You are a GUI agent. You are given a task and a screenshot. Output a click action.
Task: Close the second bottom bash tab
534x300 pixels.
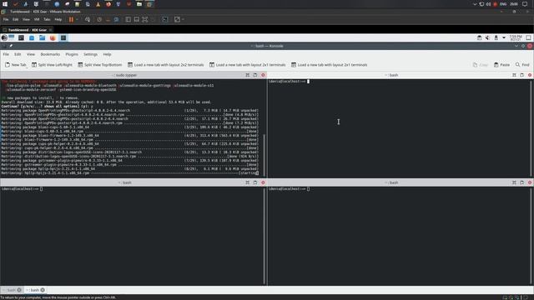click(x=43, y=290)
